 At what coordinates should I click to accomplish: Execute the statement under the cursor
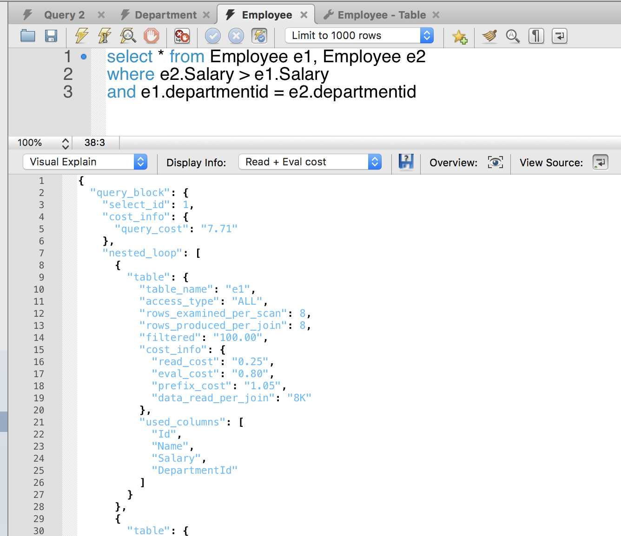coord(105,36)
